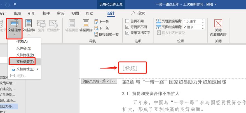The image size is (246, 113).
Task: Open the 设计 header tools tab
Action: pyautogui.click(x=111, y=14)
